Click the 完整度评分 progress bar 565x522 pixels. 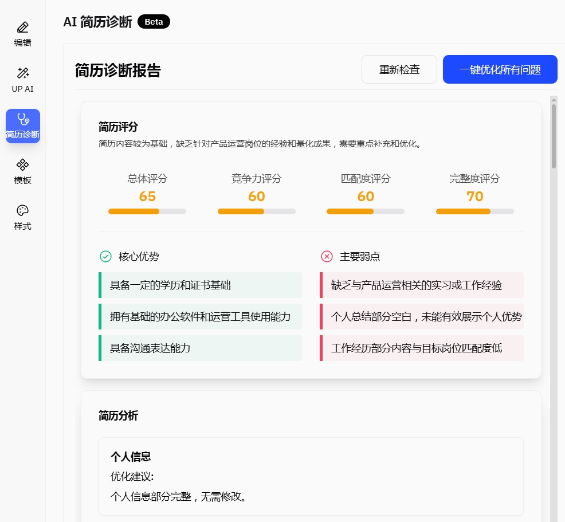(474, 211)
